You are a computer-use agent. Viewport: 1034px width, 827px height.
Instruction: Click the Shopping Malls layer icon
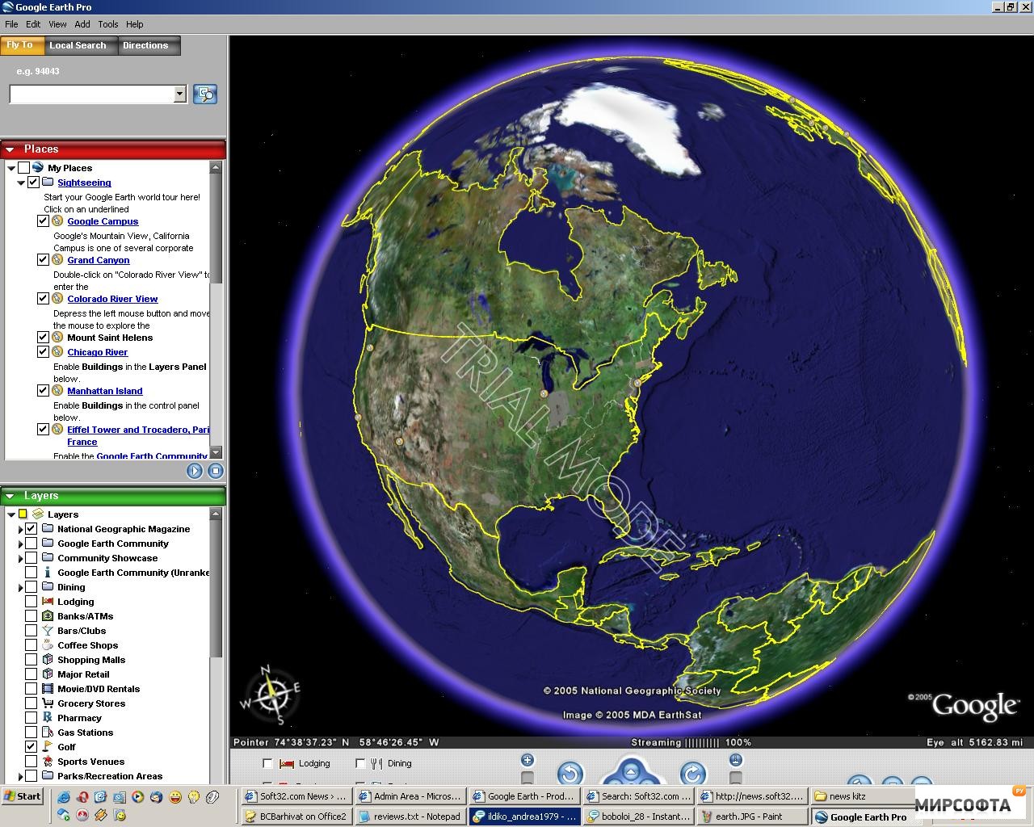click(48, 660)
